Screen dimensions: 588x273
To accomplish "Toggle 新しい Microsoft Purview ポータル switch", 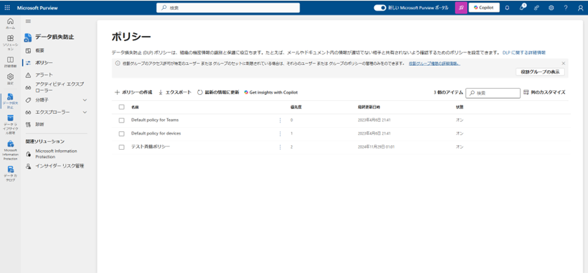I will tap(380, 8).
